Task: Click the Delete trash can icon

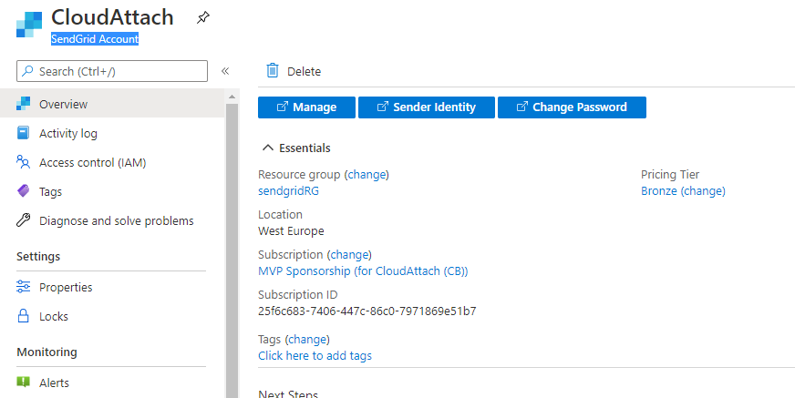Action: point(273,71)
